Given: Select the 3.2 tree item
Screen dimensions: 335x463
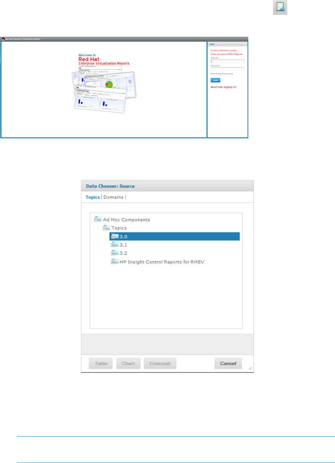Looking at the screenshot, I should 123,253.
